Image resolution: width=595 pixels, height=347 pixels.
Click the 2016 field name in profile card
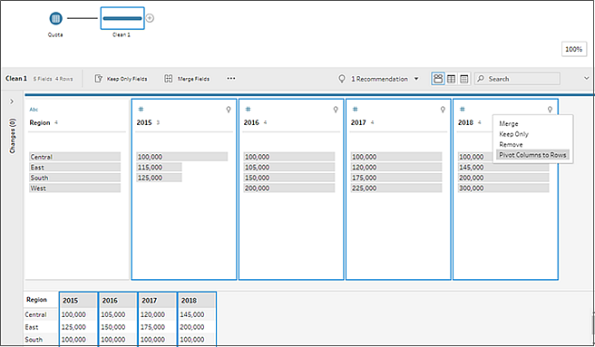251,122
